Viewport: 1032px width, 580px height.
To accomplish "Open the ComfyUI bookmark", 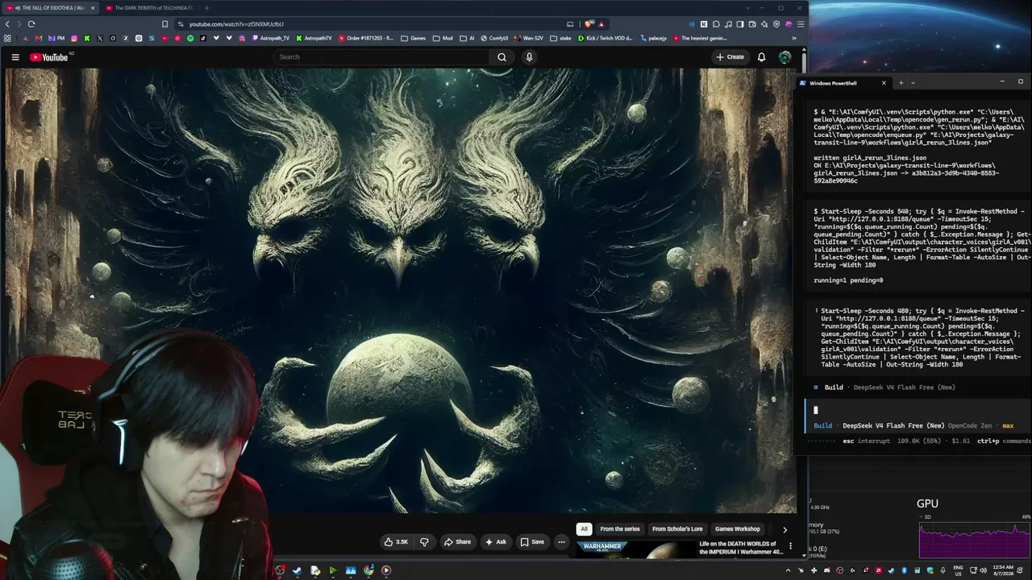I will pyautogui.click(x=493, y=38).
